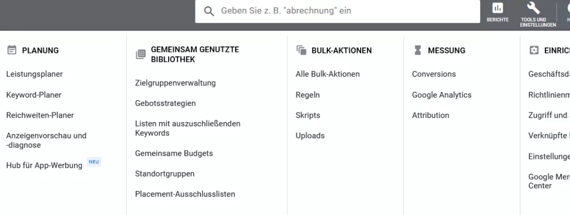Open Hub für App-Werbung

pos(45,165)
